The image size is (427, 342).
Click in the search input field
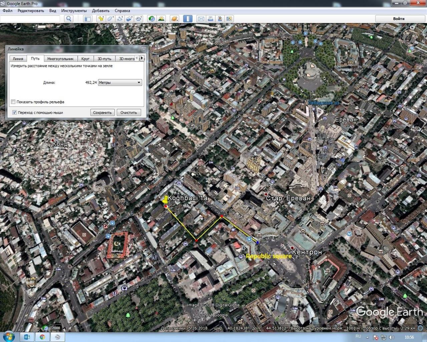[30, 19]
